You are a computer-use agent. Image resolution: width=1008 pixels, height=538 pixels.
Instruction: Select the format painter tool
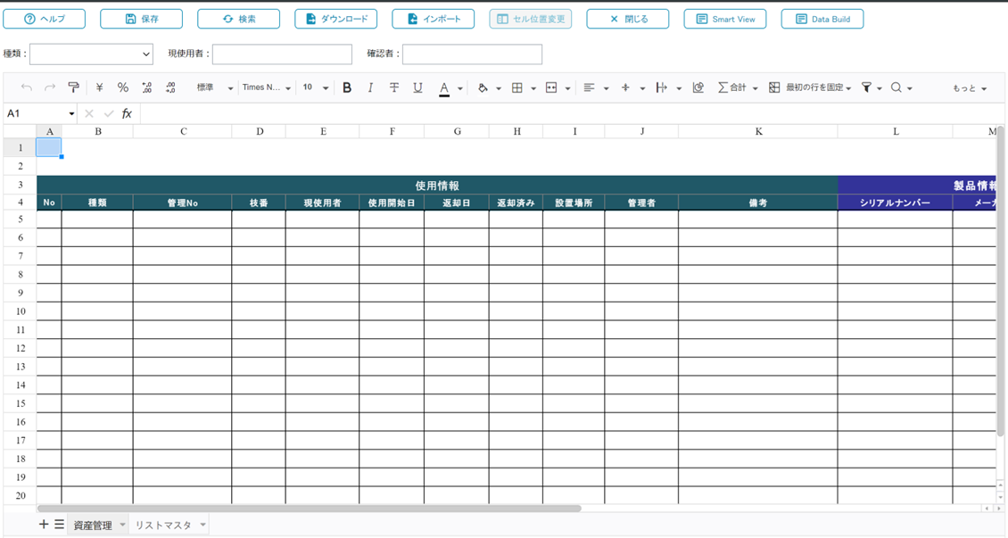(74, 87)
